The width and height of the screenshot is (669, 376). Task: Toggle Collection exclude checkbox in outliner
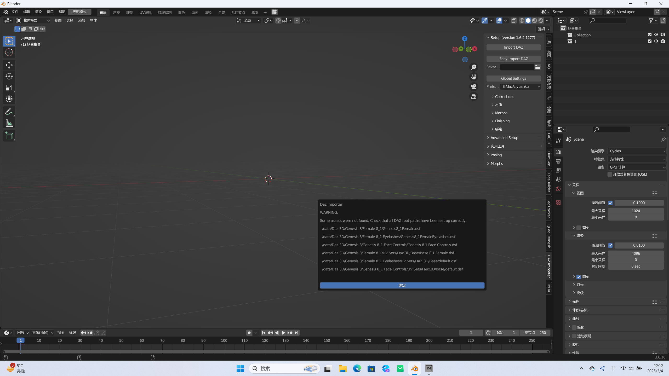click(650, 34)
